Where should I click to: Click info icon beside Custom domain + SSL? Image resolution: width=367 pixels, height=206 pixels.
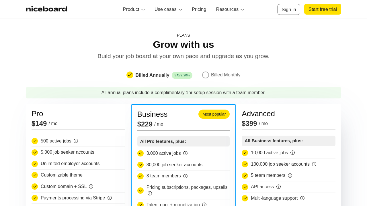(x=91, y=187)
